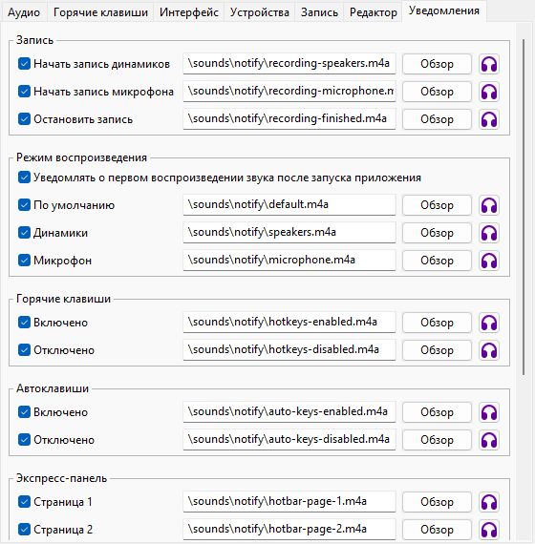Preview the hotbar-page-1.m4a sound via headphones
535x544 pixels.
489,502
